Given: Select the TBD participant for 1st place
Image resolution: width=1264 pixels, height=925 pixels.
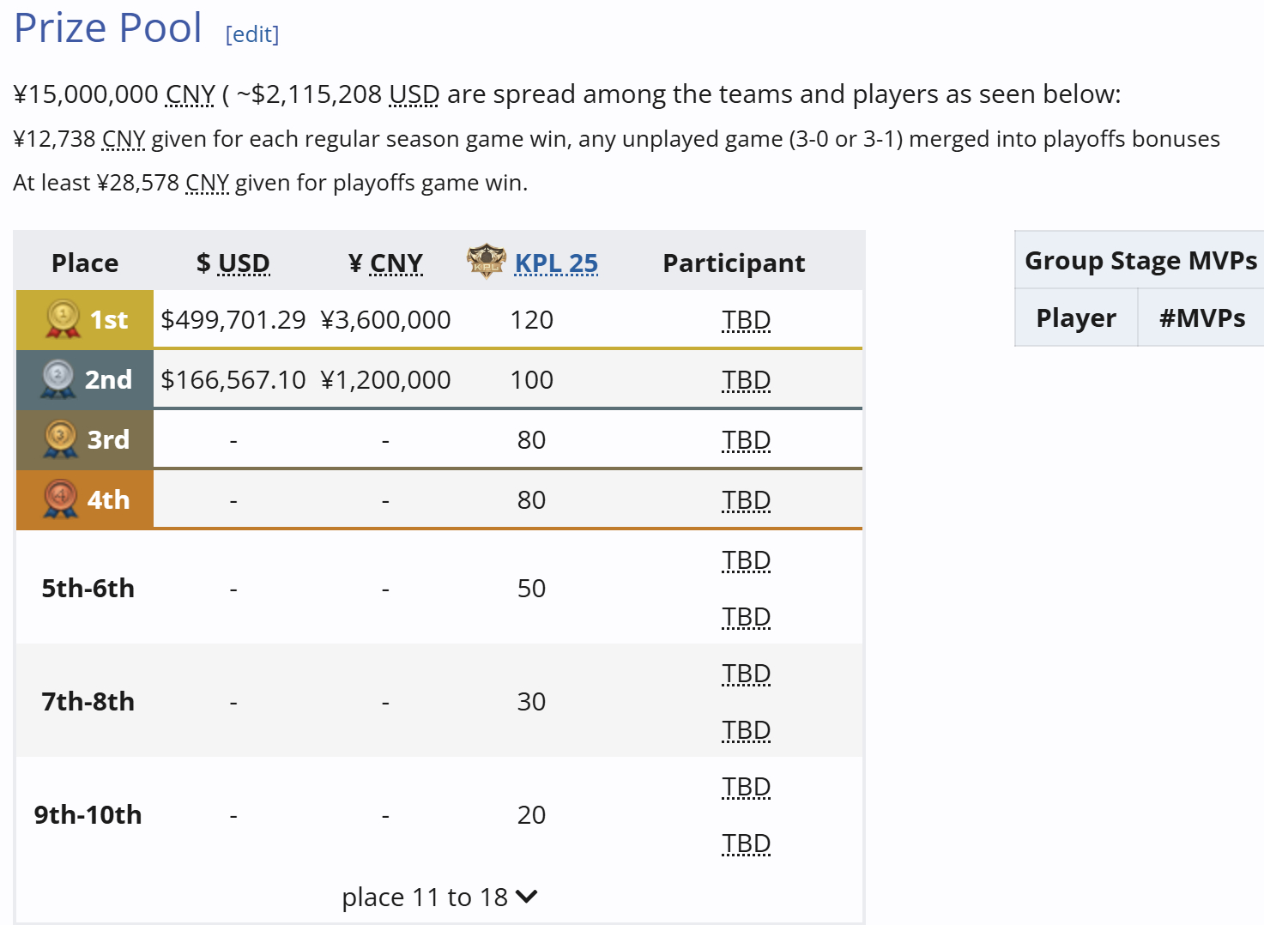Looking at the screenshot, I should [x=747, y=320].
